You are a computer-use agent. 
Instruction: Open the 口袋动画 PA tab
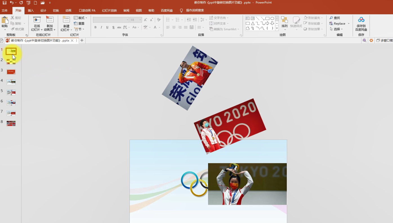point(87,10)
